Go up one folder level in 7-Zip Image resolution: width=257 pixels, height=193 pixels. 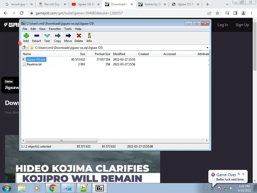click(24, 47)
